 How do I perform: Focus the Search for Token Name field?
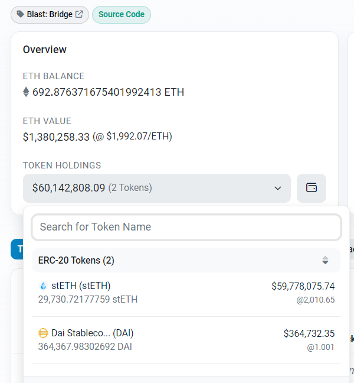coord(186,227)
